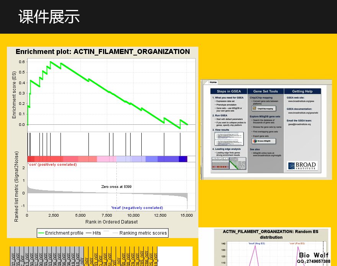Screen dimensions: 337x266
Task: Open the leading edge red heatmap thumbnail
Action: [x=220, y=163]
